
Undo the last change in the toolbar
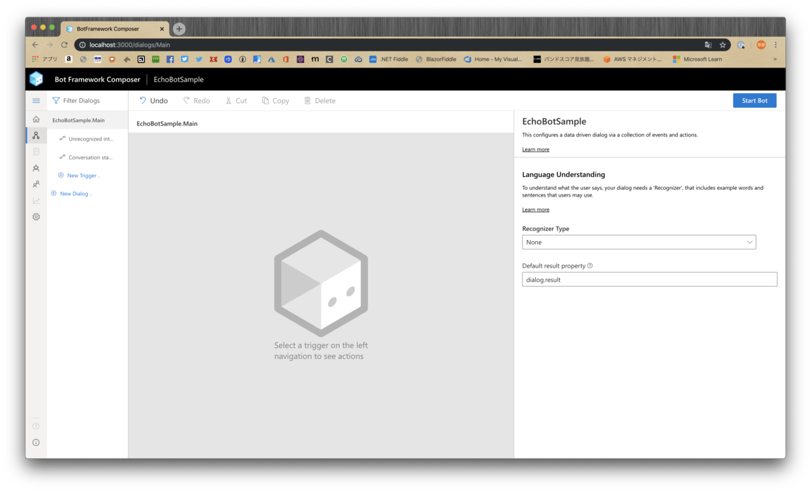pos(153,100)
